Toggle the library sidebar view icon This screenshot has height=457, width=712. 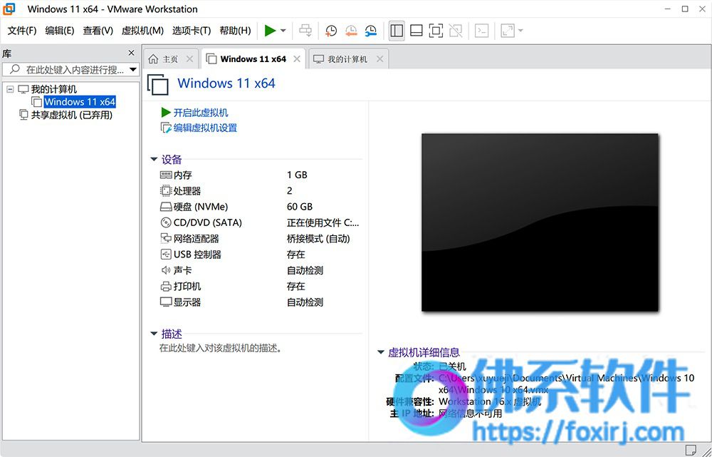click(x=397, y=31)
